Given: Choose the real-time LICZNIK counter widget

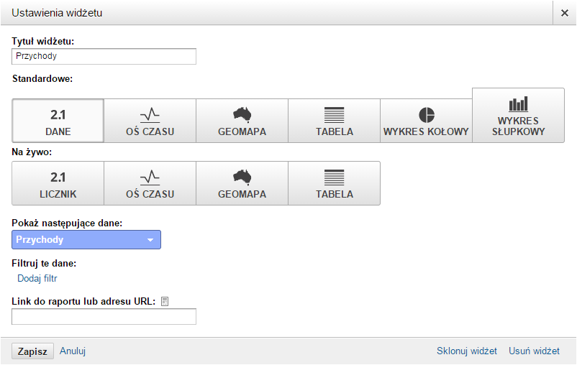Looking at the screenshot, I should 58,183.
